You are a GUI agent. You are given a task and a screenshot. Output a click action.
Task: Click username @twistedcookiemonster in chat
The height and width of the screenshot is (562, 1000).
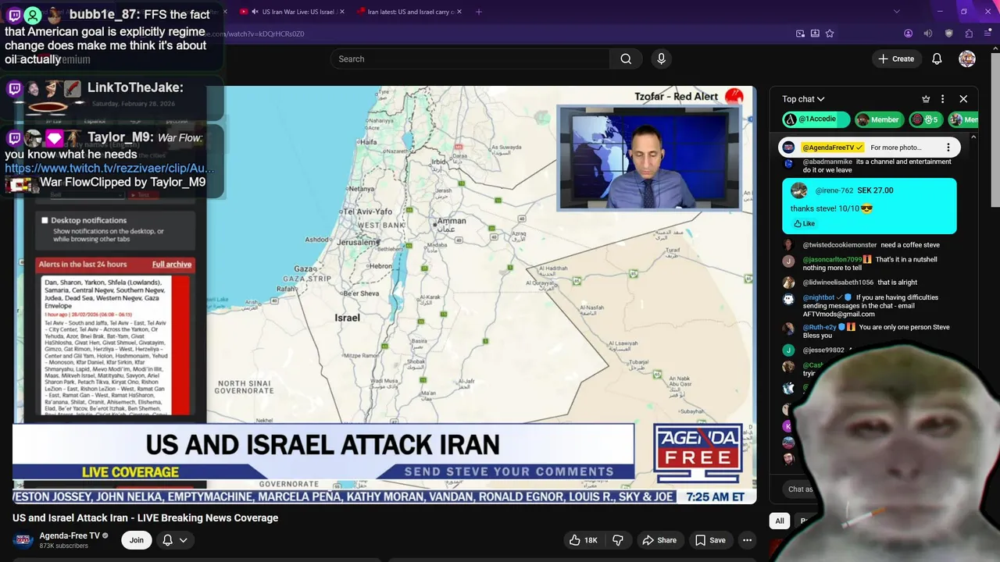pos(840,245)
